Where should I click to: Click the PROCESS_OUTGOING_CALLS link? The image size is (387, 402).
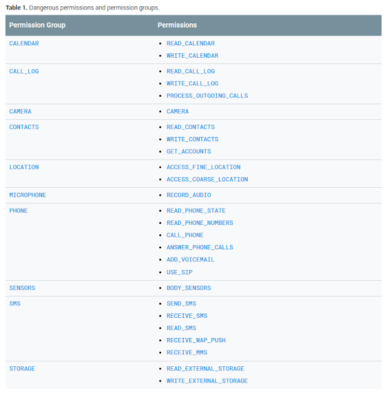click(x=208, y=96)
